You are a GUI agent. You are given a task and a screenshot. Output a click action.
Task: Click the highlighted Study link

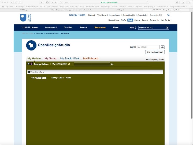click(130, 20)
